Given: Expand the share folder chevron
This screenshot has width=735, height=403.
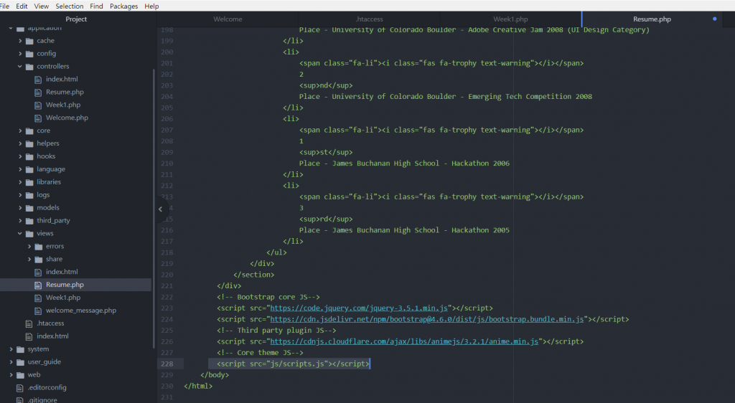Looking at the screenshot, I should (29, 259).
